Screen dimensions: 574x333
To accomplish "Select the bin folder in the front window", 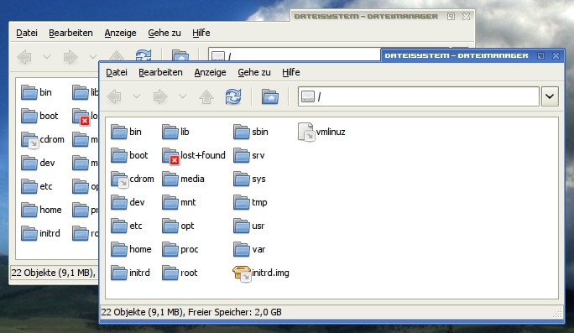I will tap(126, 132).
